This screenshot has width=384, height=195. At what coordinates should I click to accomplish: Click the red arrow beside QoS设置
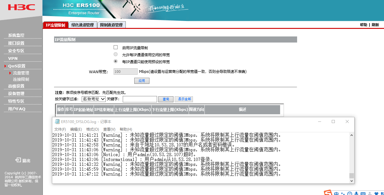click(5, 66)
